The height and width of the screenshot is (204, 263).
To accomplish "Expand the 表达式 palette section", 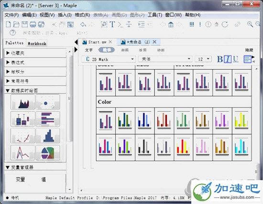I will click(35, 63).
